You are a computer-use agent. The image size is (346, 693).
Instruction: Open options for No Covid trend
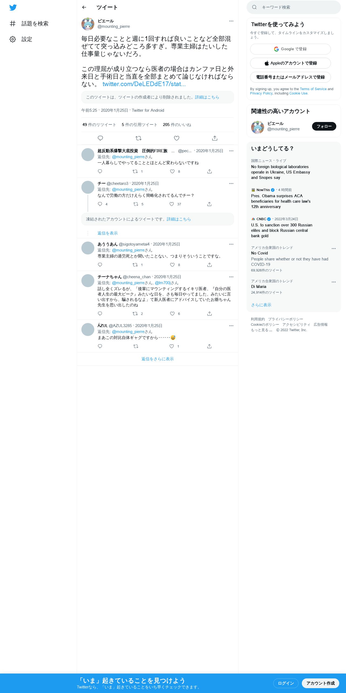pyautogui.click(x=334, y=249)
